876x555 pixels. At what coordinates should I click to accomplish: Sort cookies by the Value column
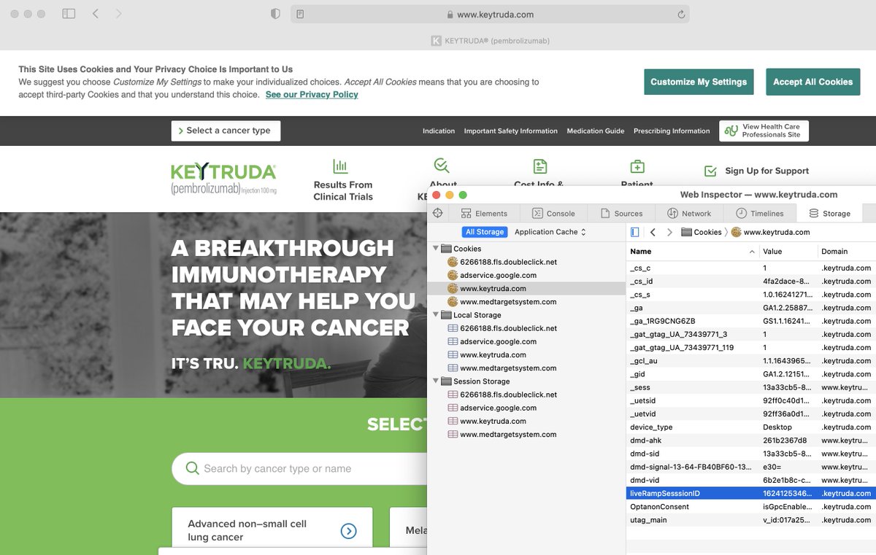[x=788, y=252]
